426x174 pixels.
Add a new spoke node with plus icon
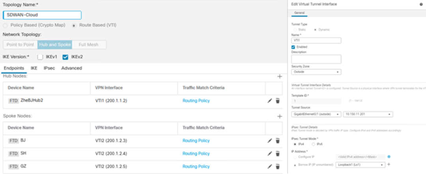pyautogui.click(x=280, y=117)
